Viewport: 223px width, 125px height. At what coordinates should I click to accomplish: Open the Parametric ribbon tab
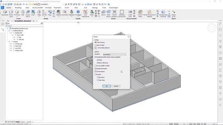click(57, 8)
